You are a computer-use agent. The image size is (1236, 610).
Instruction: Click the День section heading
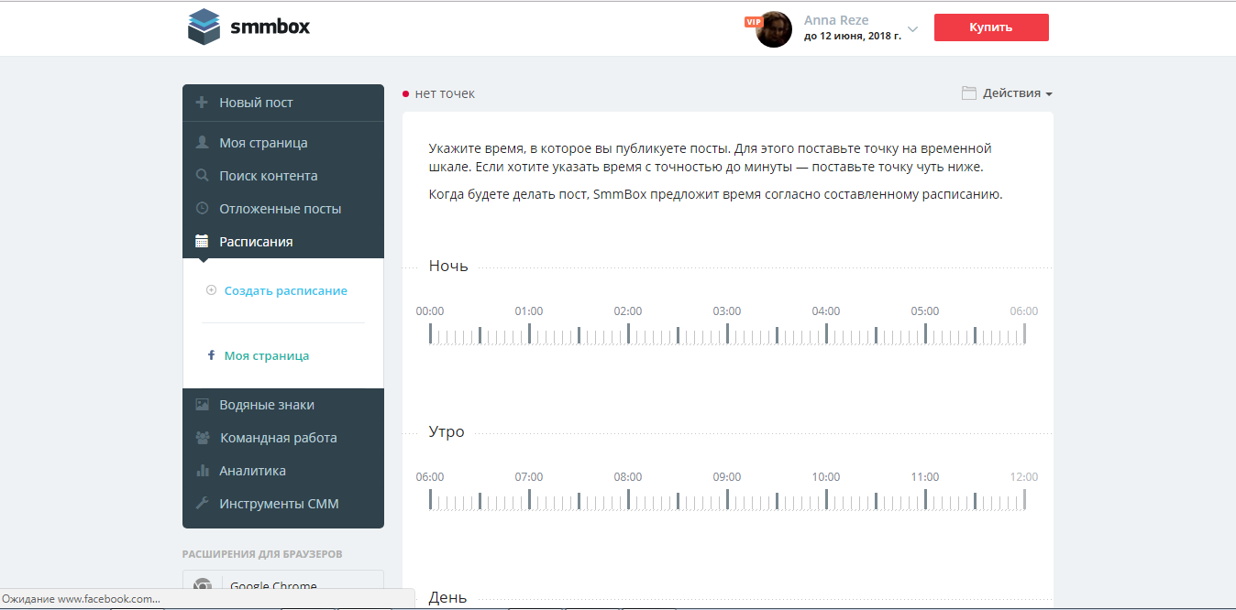[x=447, y=598]
